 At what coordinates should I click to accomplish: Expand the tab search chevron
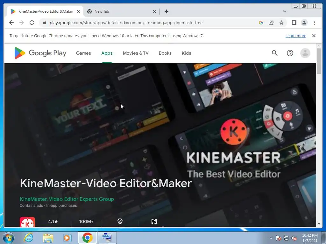click(284, 11)
